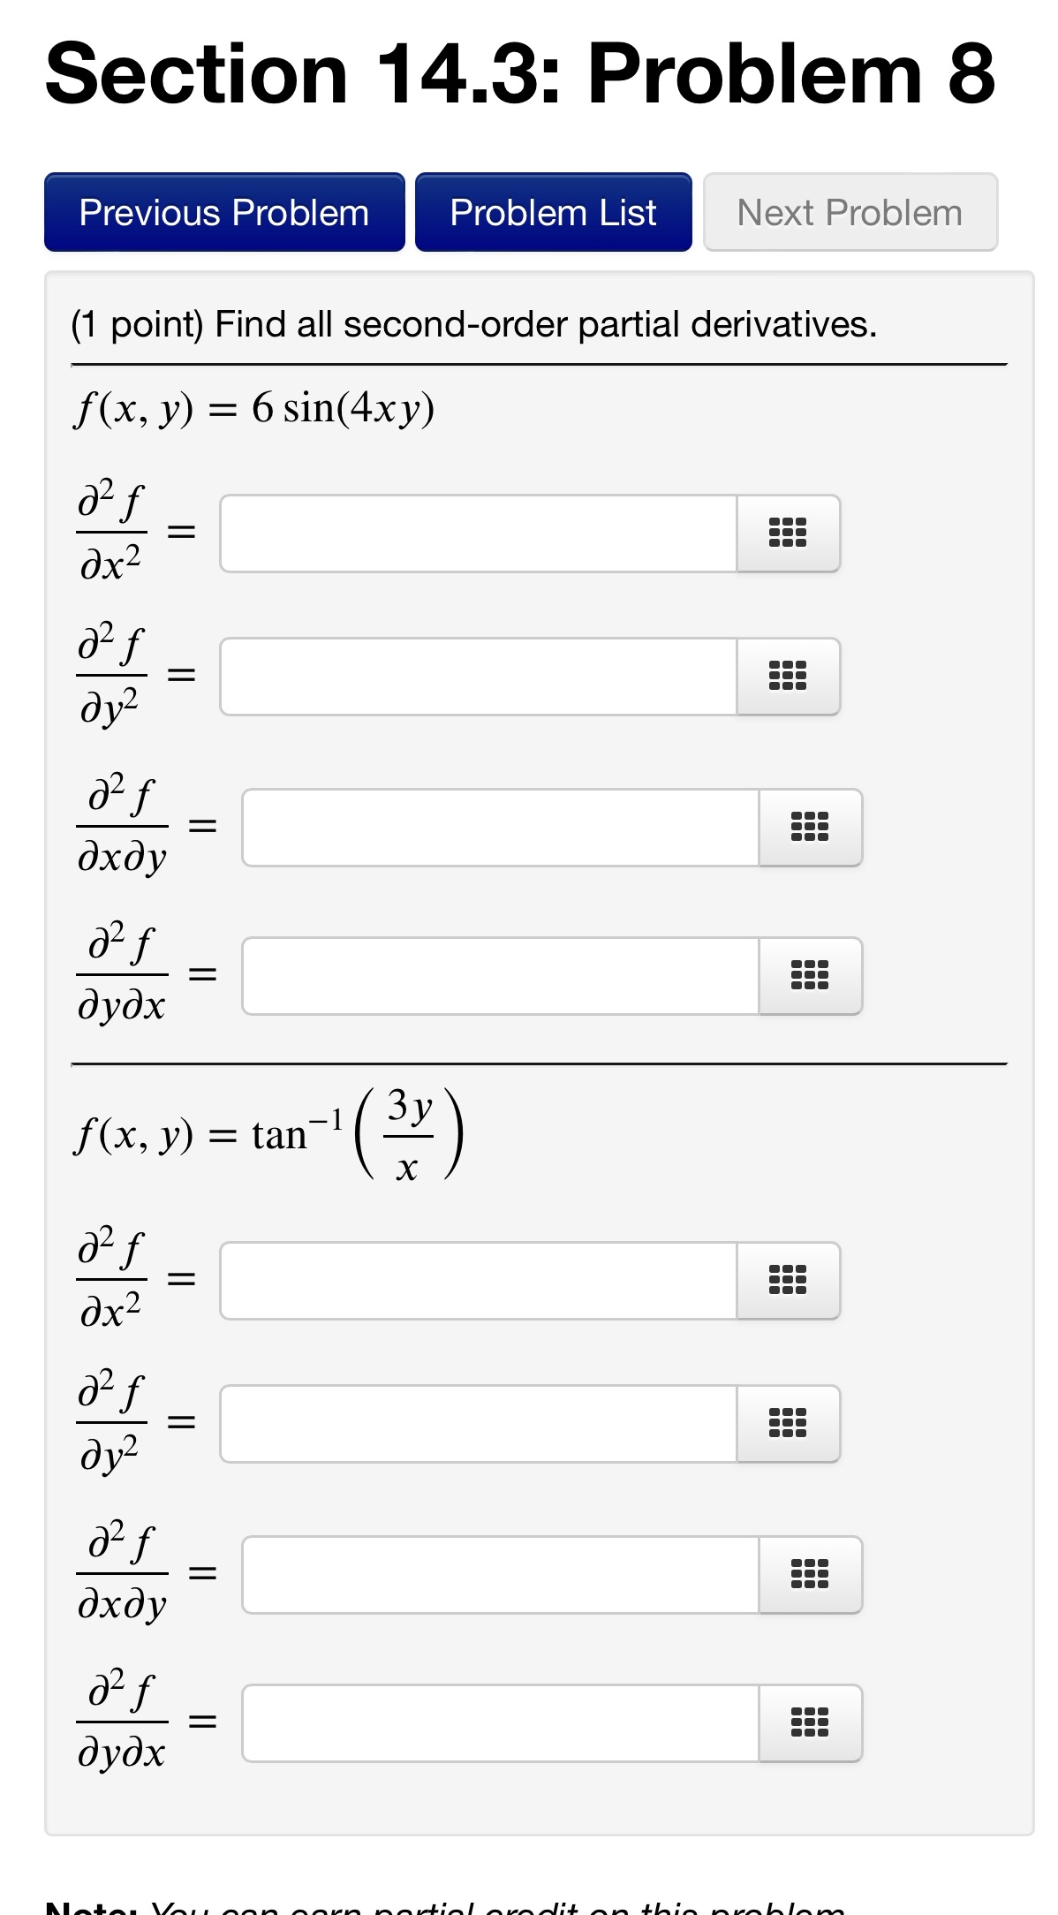
Task: Click the answer field for ∂²f/∂y∂x of 6sin(4xy)
Action: click(503, 976)
